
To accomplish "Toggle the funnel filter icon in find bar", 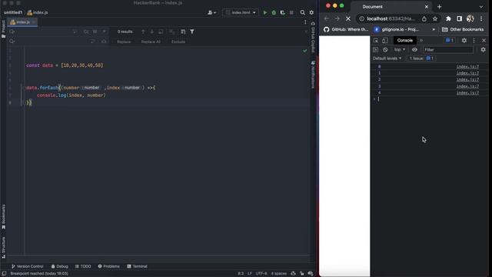I will 192,32.
